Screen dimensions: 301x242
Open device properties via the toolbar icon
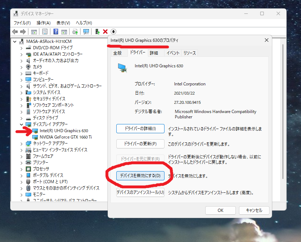[45, 32]
